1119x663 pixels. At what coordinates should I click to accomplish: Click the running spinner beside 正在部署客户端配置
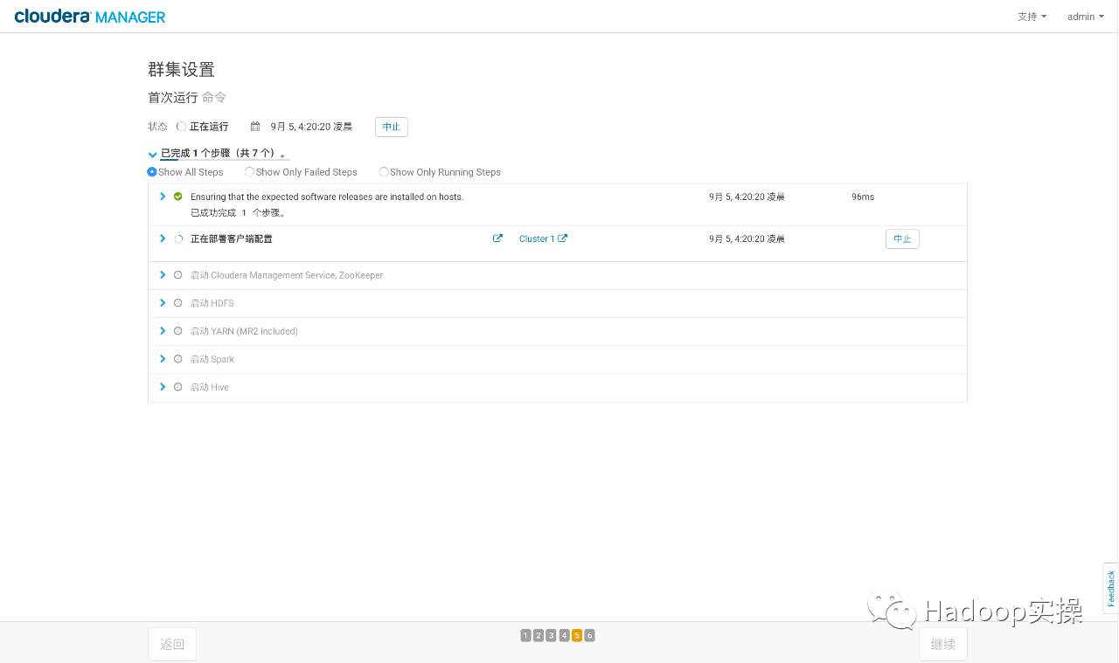[x=178, y=238]
